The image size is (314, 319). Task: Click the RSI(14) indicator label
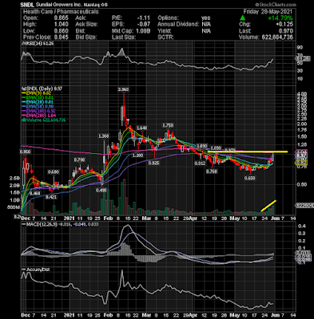coord(38,43)
